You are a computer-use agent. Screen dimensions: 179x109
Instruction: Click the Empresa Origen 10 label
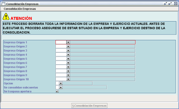coord(16,79)
